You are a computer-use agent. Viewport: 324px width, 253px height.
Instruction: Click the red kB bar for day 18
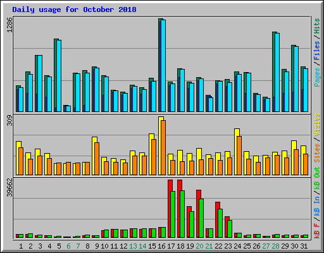tap(178, 209)
